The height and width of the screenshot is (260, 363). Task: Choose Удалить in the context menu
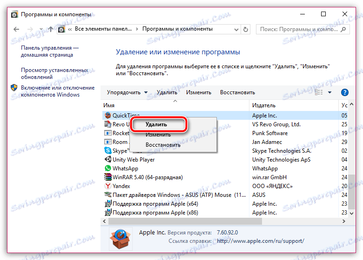[x=156, y=124]
